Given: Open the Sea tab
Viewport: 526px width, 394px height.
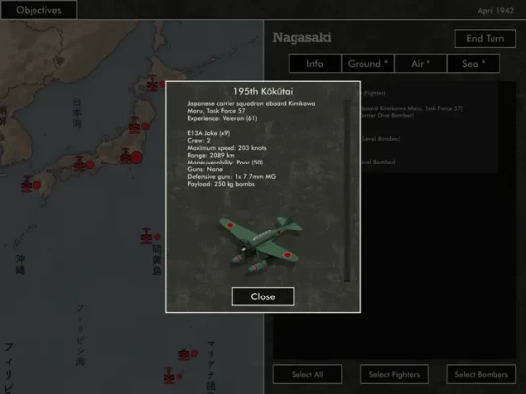Looking at the screenshot, I should [474, 63].
